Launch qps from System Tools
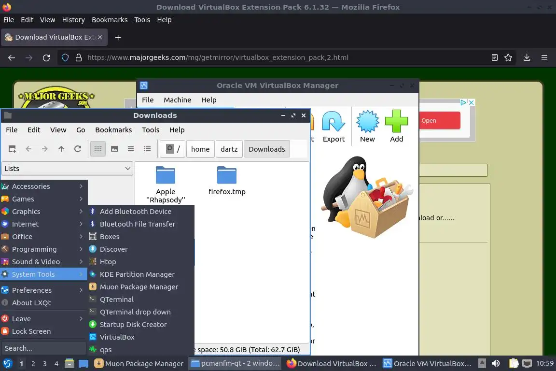The image size is (556, 371). [141, 350]
